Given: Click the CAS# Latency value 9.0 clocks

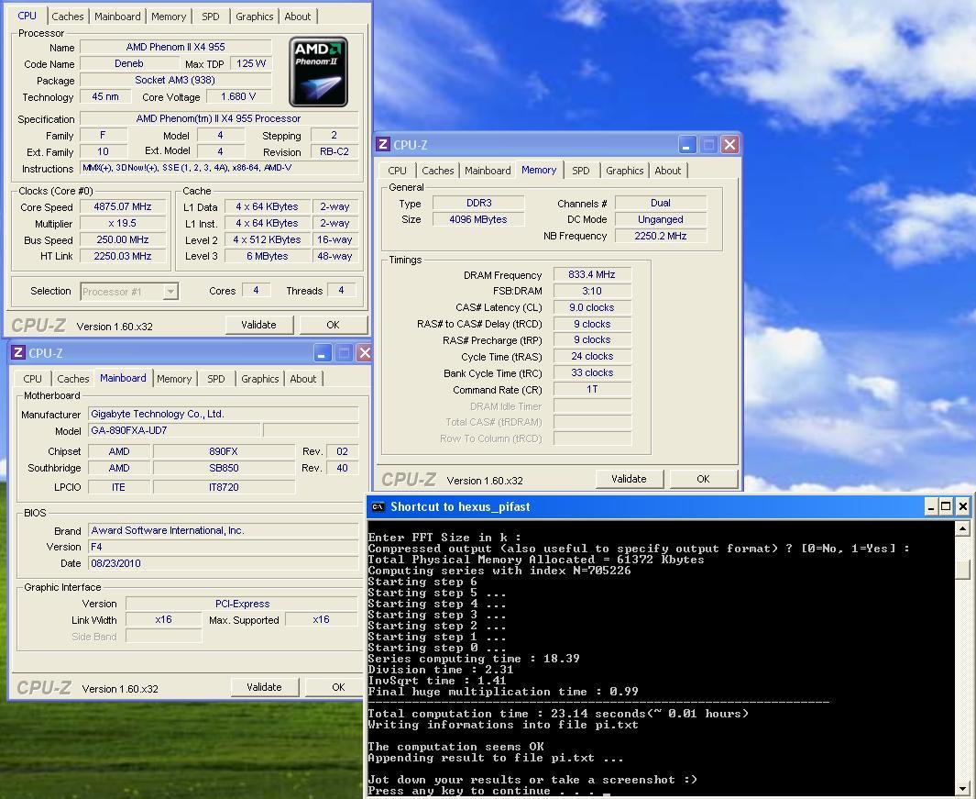Looking at the screenshot, I should (592, 308).
